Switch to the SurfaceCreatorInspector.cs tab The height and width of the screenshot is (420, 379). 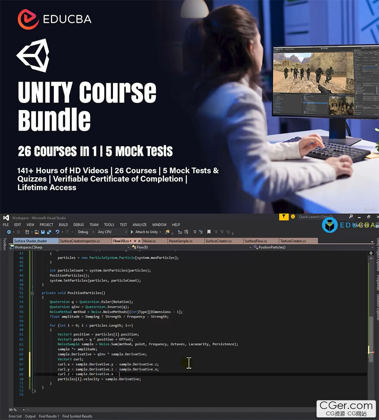pos(85,241)
